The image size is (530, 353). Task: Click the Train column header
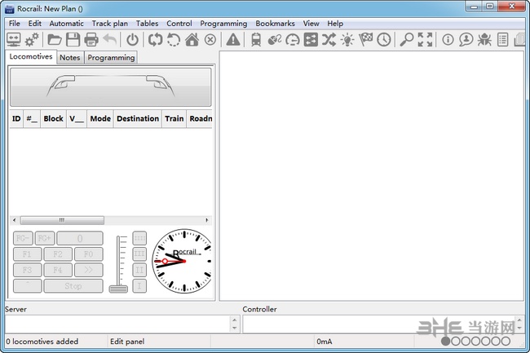point(174,118)
